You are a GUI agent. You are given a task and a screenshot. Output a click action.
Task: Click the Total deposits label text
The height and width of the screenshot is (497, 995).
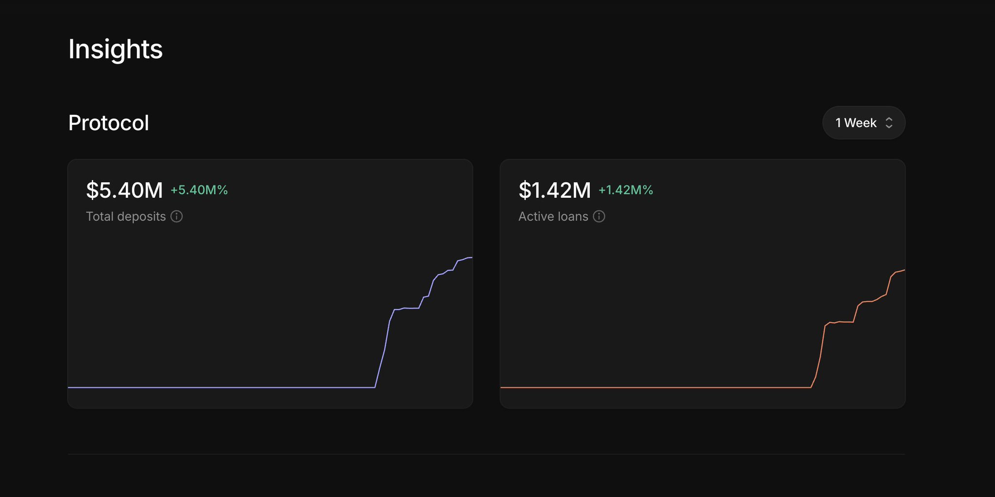click(126, 217)
